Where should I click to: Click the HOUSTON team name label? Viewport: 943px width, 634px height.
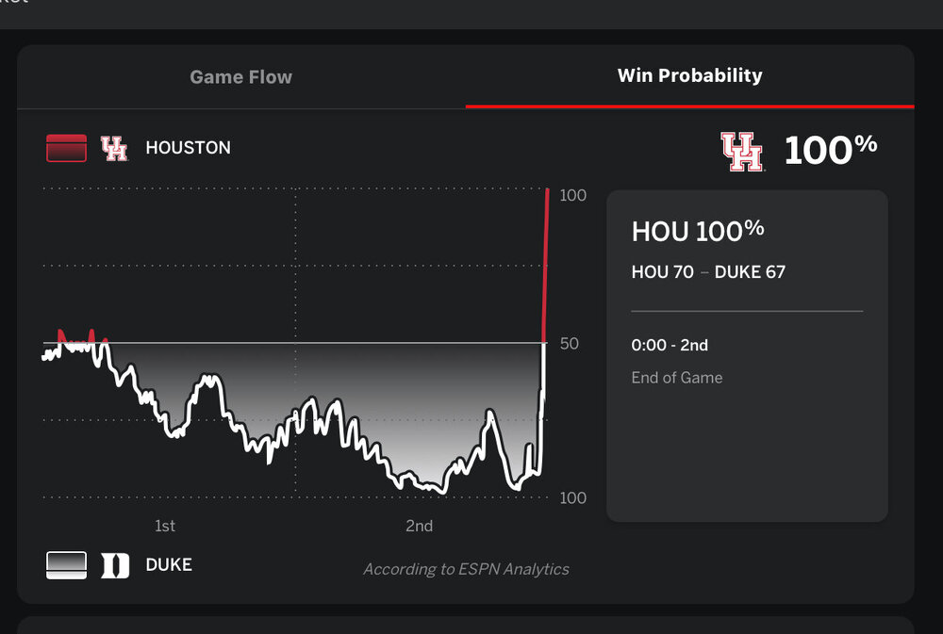tap(188, 148)
